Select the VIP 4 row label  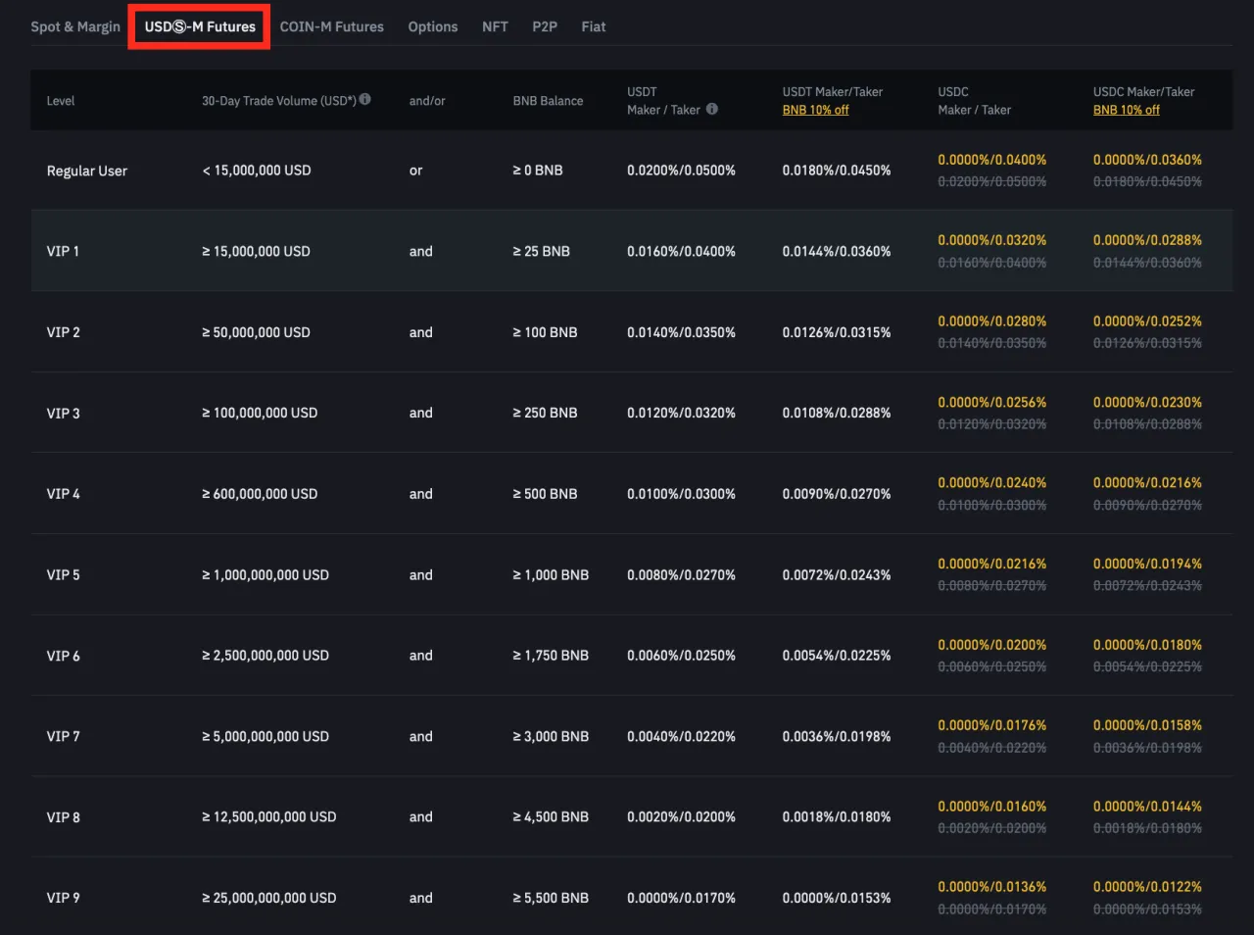[63, 494]
